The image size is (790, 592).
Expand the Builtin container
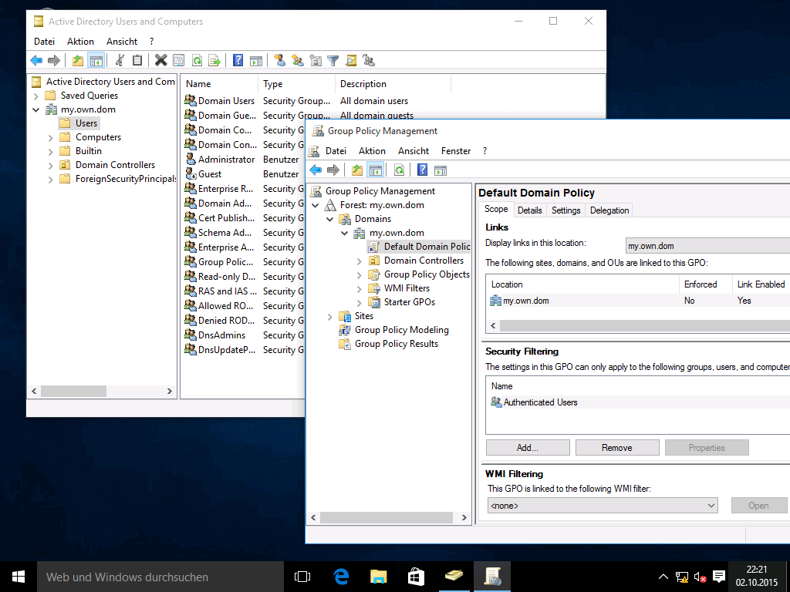point(50,151)
